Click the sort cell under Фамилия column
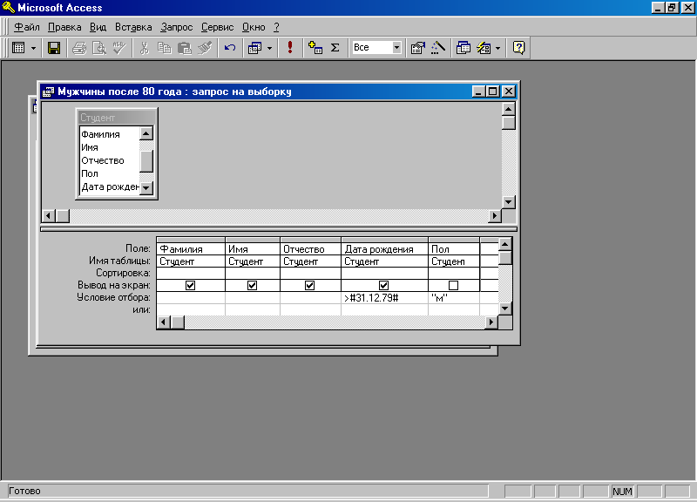 [191, 273]
